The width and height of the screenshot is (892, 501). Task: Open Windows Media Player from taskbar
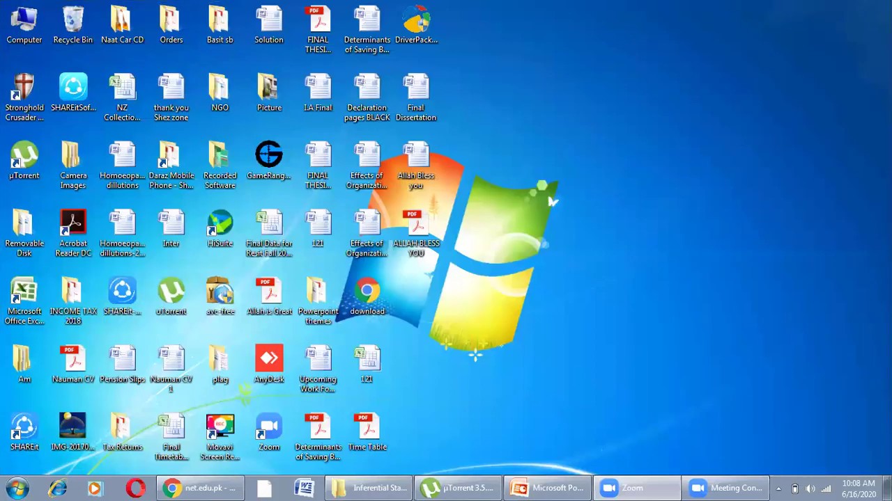[95, 488]
